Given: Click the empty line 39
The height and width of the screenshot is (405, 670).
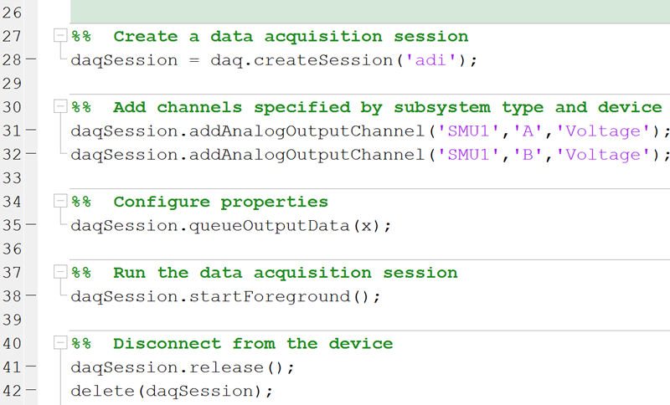Looking at the screenshot, I should coord(251,320).
